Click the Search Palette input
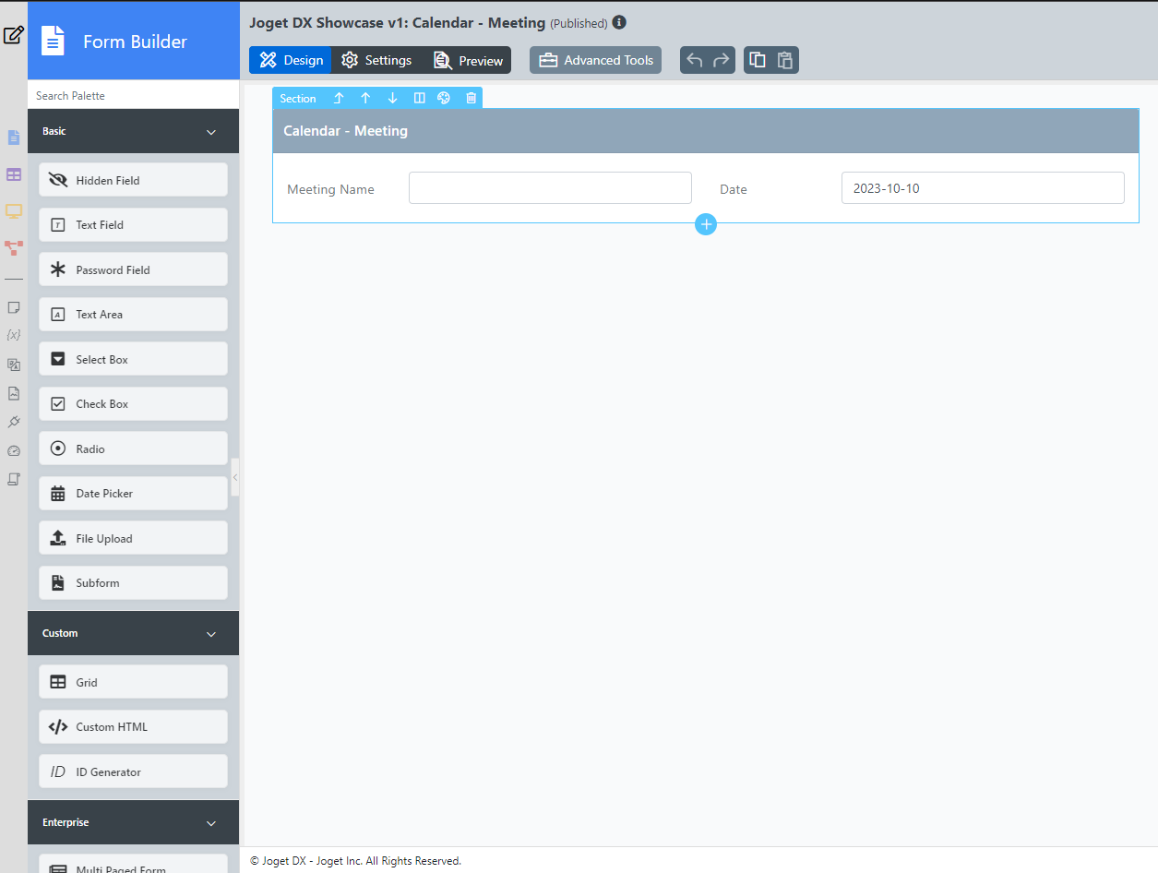The image size is (1158, 873). (134, 95)
